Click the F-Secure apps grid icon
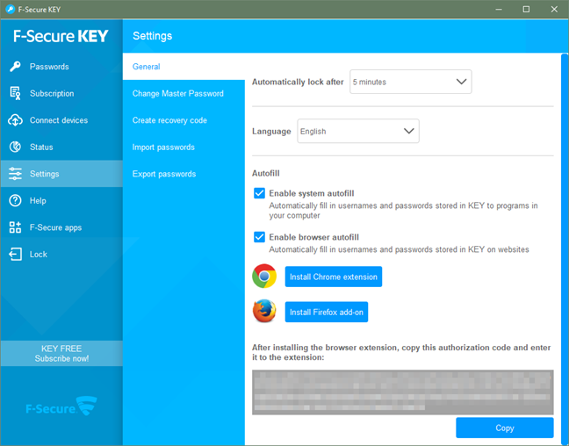The width and height of the screenshot is (569, 446). pyautogui.click(x=15, y=227)
